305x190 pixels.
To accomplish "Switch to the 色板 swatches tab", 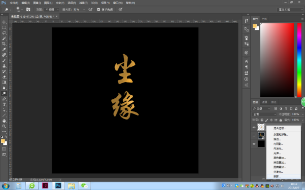I will (264, 19).
